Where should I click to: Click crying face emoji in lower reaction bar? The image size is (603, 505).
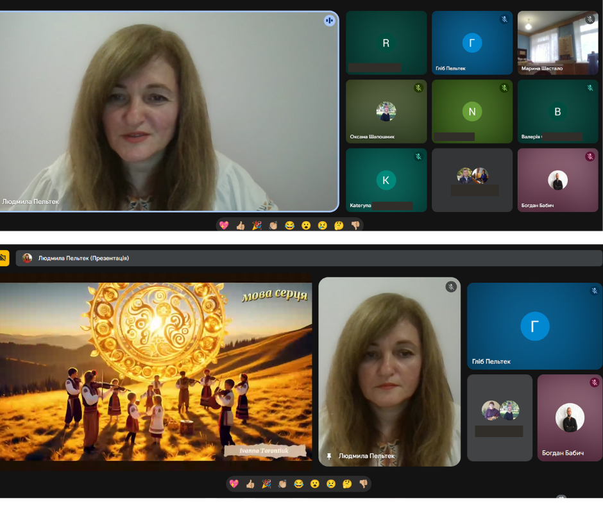(x=331, y=484)
